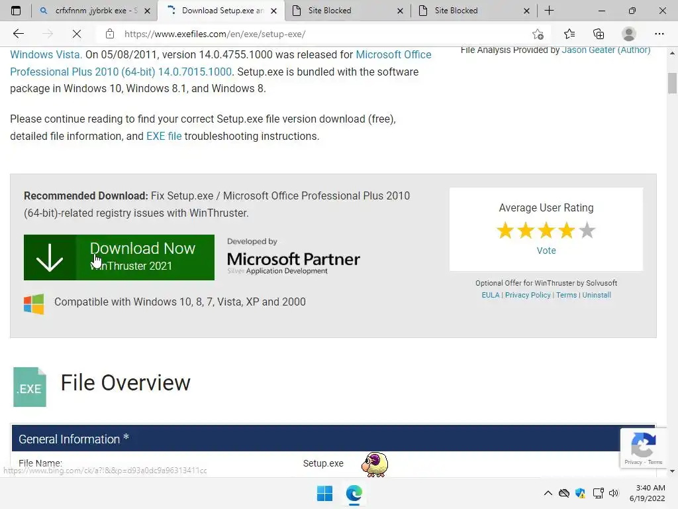Click the sheep desktop pet
Image resolution: width=678 pixels, height=509 pixels.
point(375,464)
